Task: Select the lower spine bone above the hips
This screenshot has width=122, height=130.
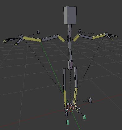Action: point(70,55)
